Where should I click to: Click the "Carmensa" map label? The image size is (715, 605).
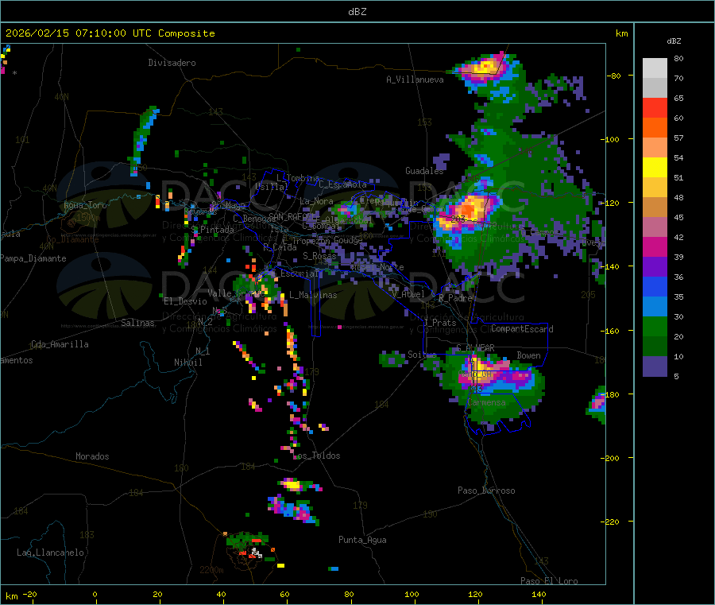[x=486, y=403]
